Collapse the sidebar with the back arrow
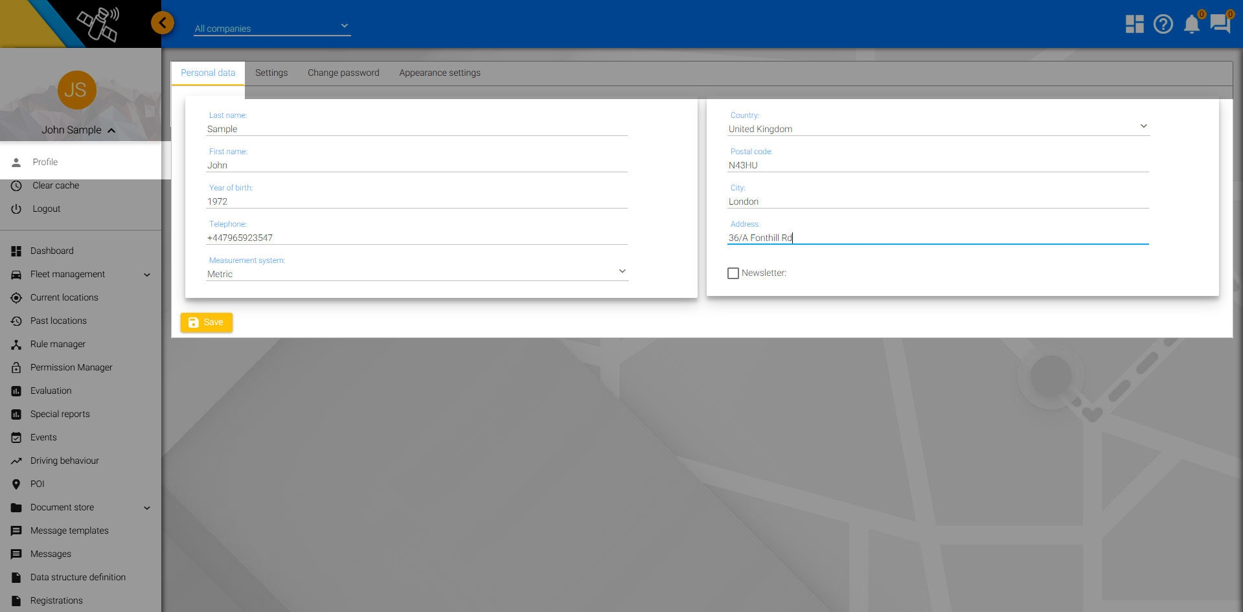Viewport: 1243px width, 612px height. tap(163, 23)
